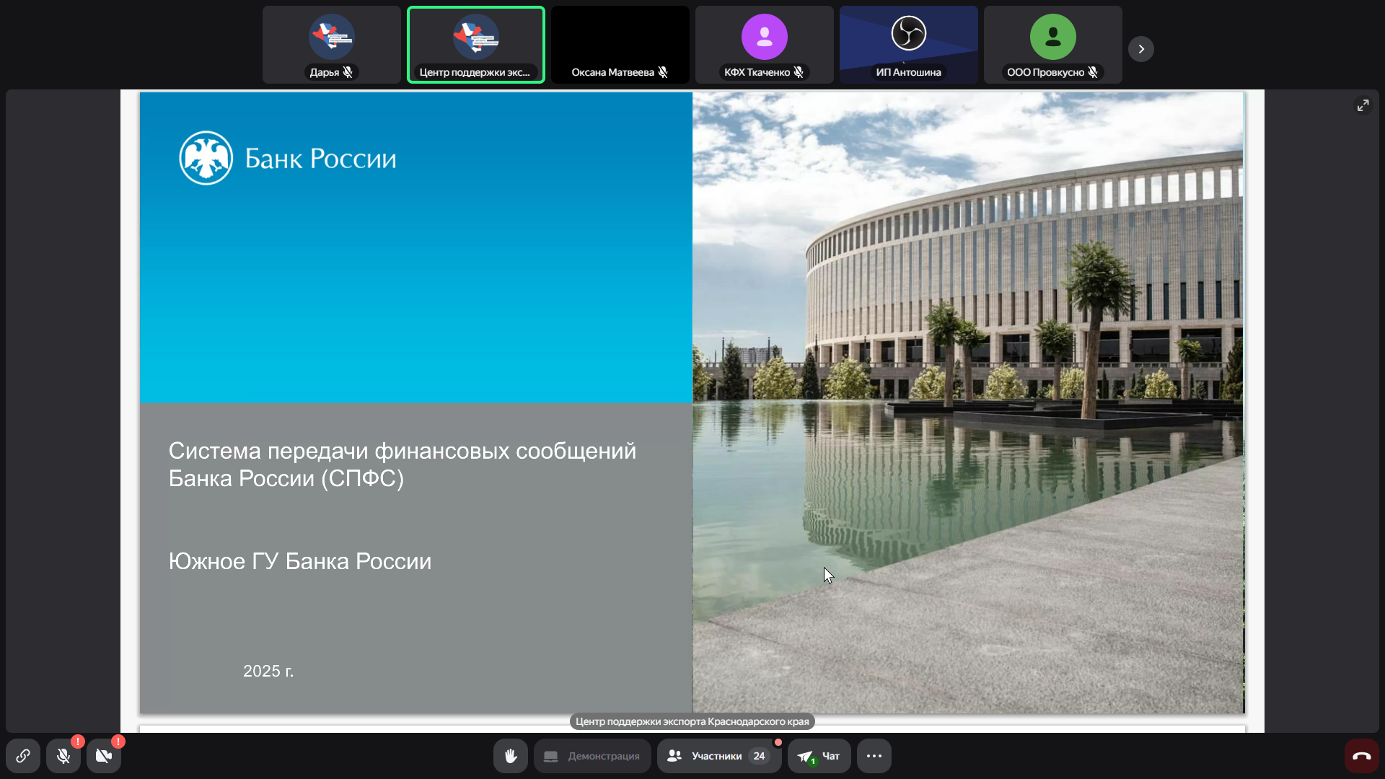Screen dimensions: 1385x779
Task: Click the Банк России logo on slide
Action: (x=206, y=158)
